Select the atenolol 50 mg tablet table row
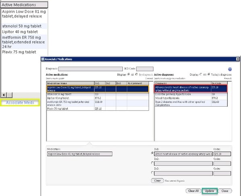The height and width of the screenshot is (196, 241). pos(98,94)
